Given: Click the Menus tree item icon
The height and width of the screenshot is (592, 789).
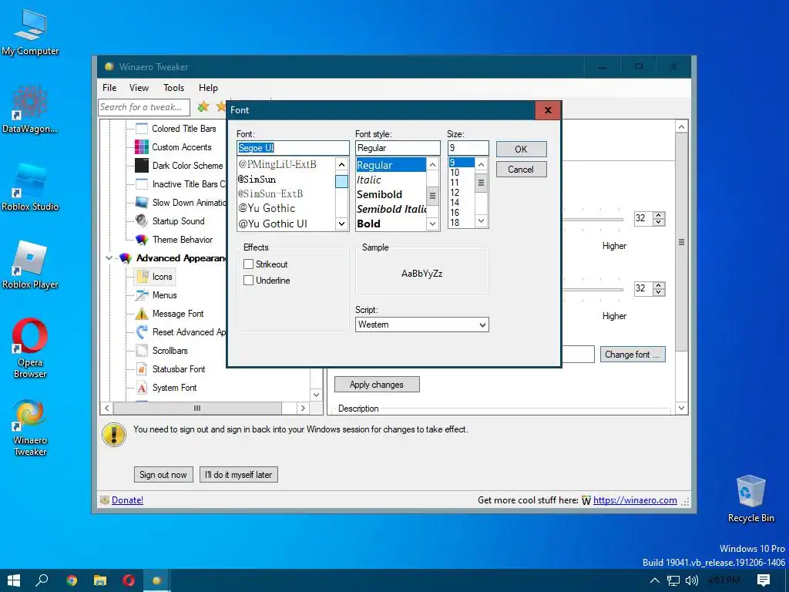Looking at the screenshot, I should click(142, 295).
